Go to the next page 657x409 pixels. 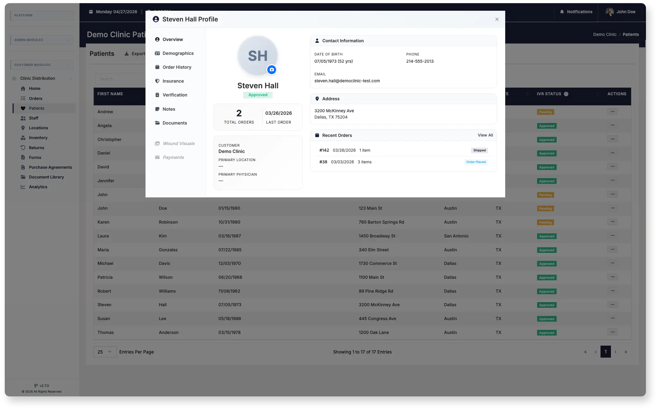click(615, 352)
